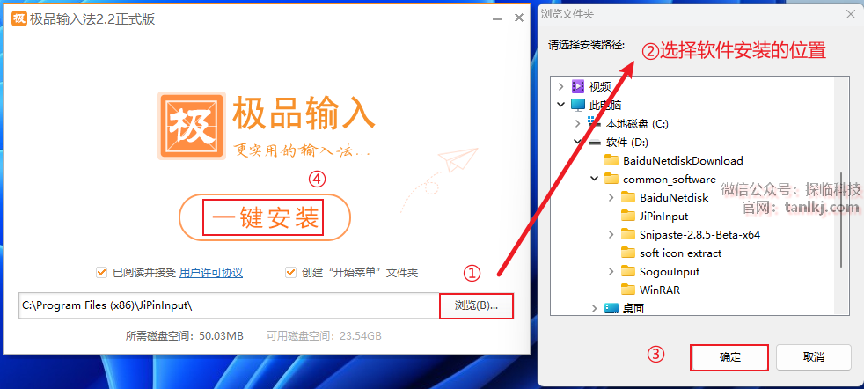Click the WinRAR folder icon
This screenshot has height=389, width=864.
coord(627,290)
